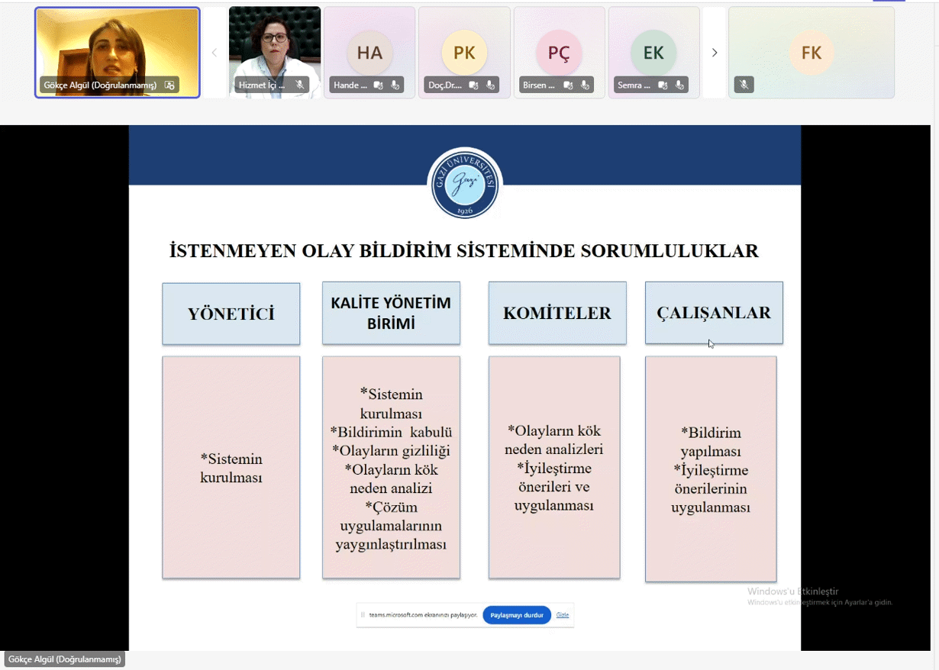The image size is (939, 670).
Task: Click the mic icon on Hande's tile
Action: pyautogui.click(x=395, y=85)
